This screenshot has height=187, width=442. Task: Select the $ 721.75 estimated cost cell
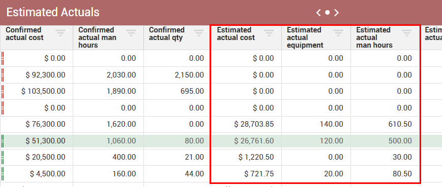246,174
